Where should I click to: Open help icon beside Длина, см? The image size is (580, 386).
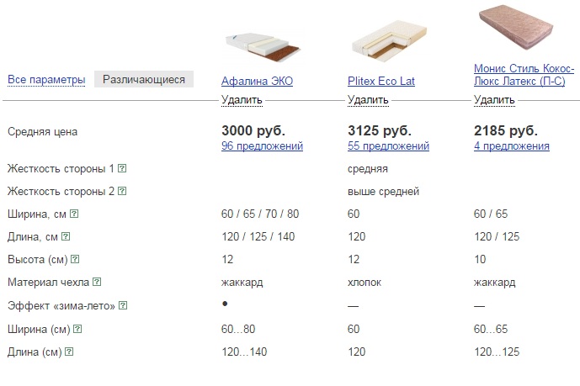(66, 236)
